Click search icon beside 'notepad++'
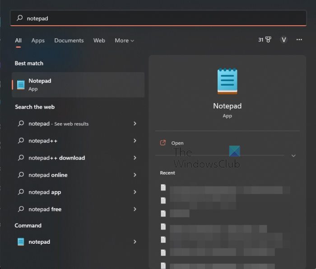 21,141
